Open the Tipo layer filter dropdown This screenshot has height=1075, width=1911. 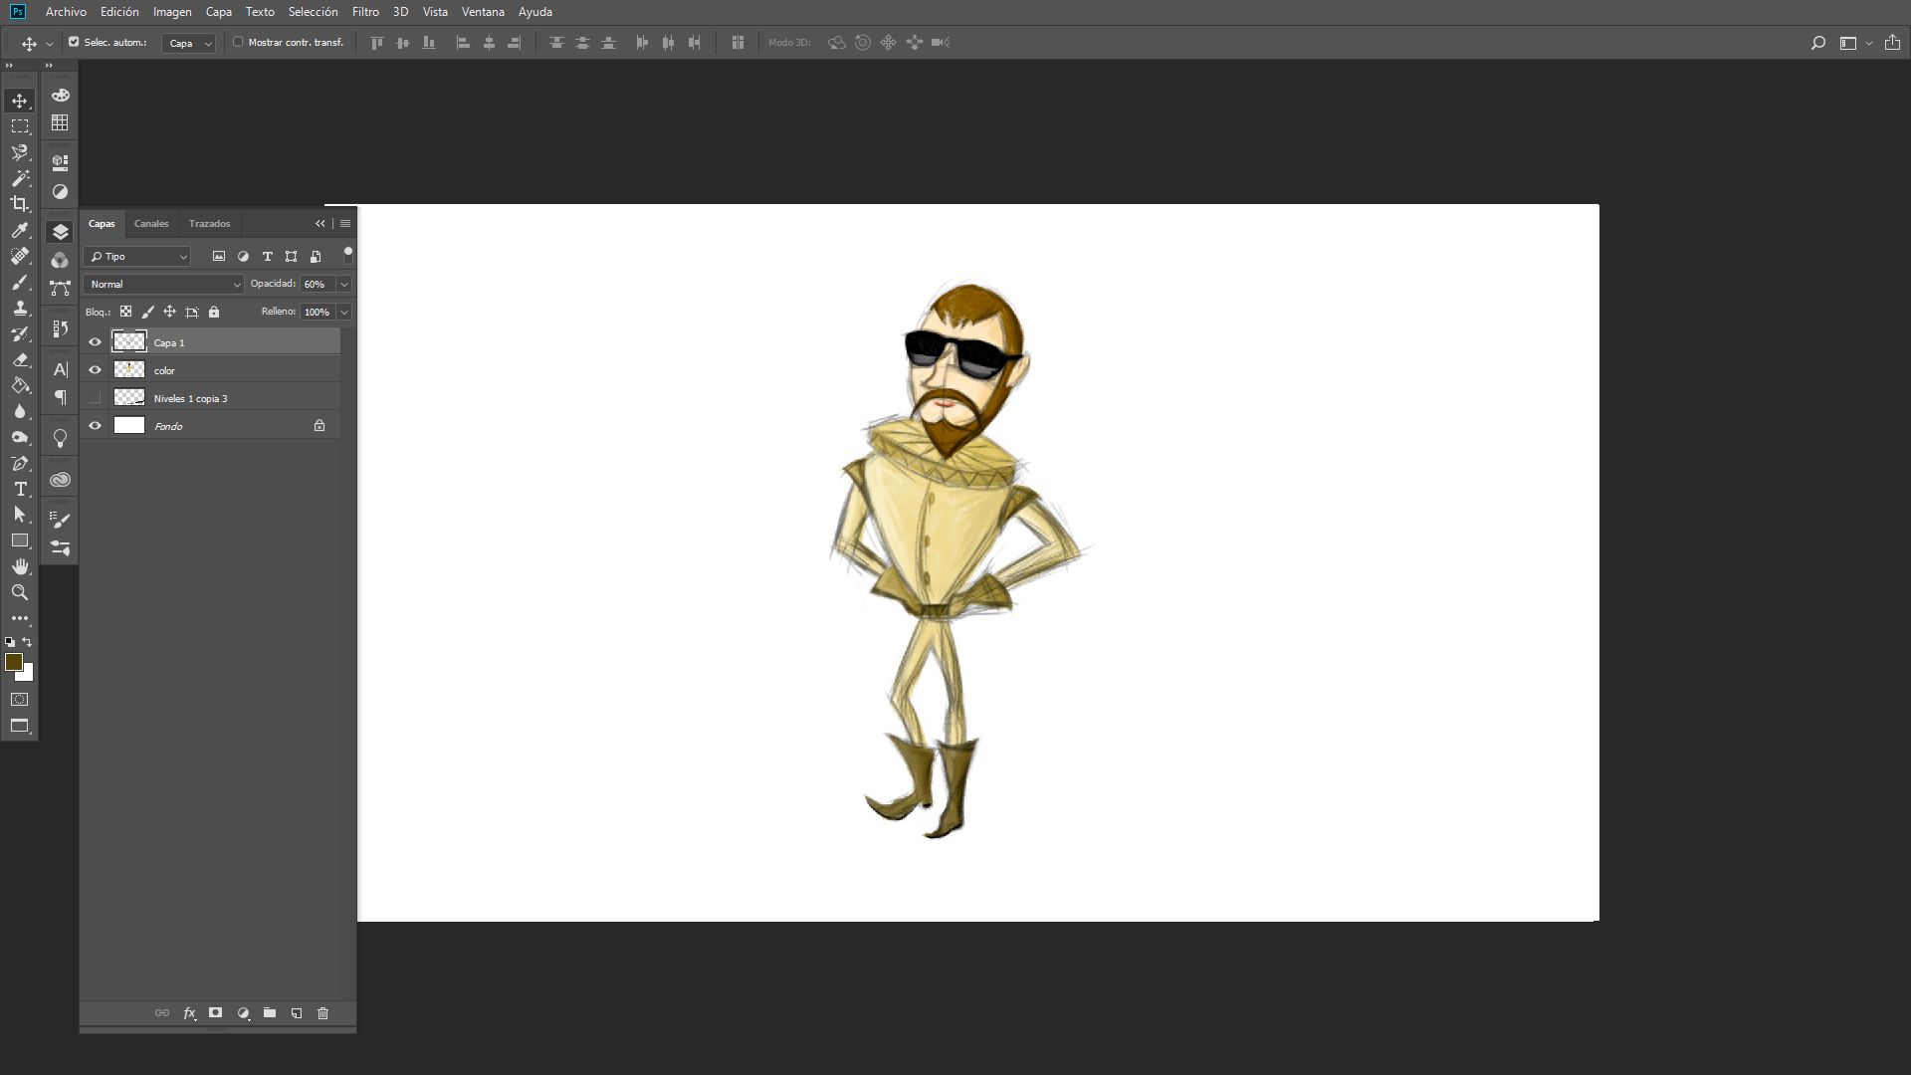pyautogui.click(x=136, y=256)
